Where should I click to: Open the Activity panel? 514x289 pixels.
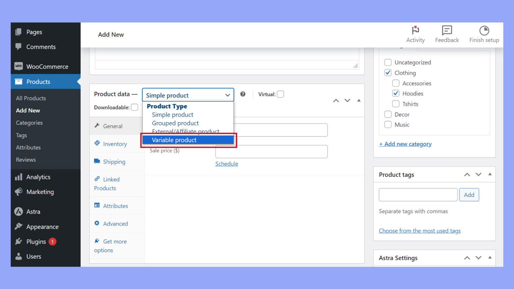tap(415, 34)
